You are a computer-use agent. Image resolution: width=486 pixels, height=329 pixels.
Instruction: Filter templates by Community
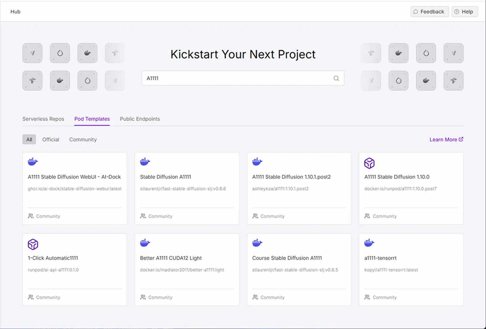83,140
